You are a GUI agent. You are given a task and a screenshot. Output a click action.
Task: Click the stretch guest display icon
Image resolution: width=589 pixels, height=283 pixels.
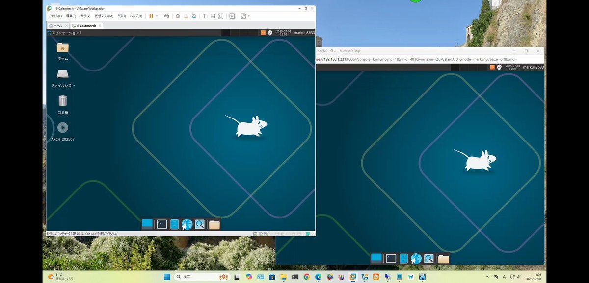(x=243, y=16)
